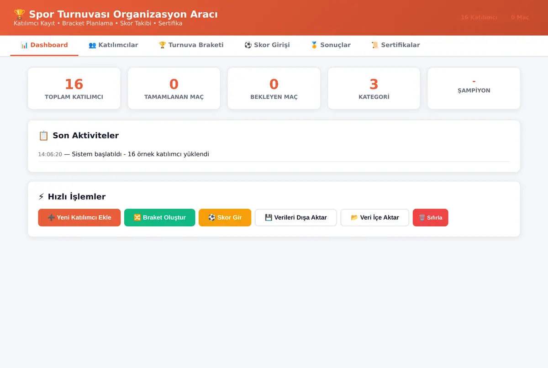Click the Yeni Katılımcı Ekle button
Image resolution: width=548 pixels, height=368 pixels.
[79, 218]
